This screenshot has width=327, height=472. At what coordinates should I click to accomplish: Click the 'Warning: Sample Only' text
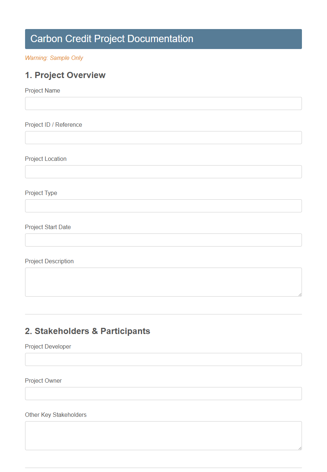pos(54,58)
